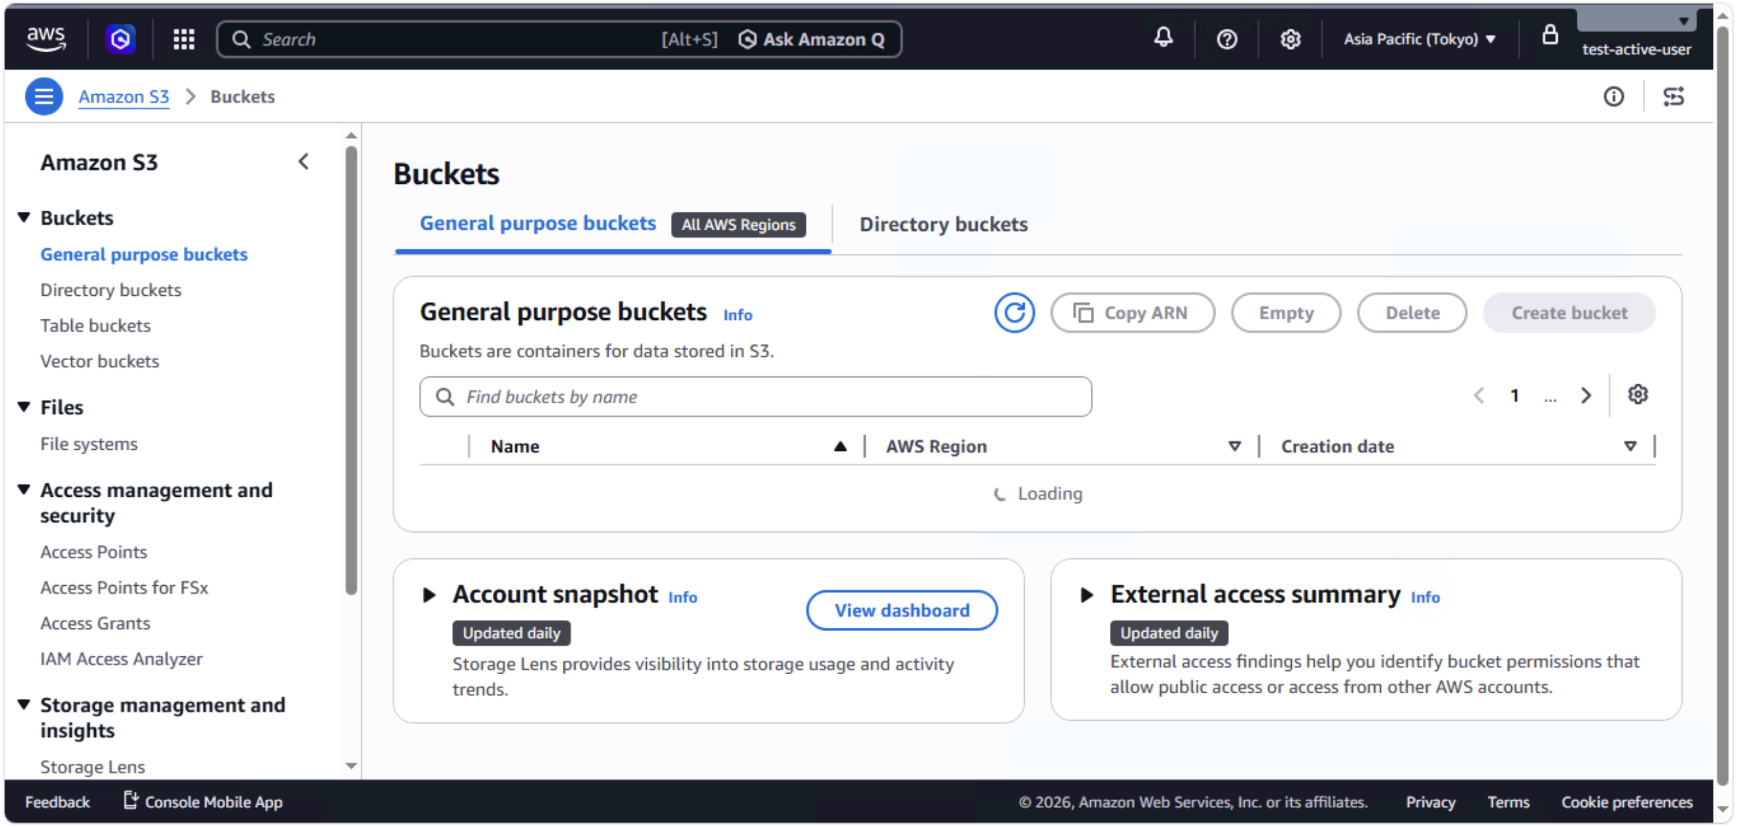The width and height of the screenshot is (1737, 827).
Task: Sort by Creation date column arrow
Action: point(1630,446)
